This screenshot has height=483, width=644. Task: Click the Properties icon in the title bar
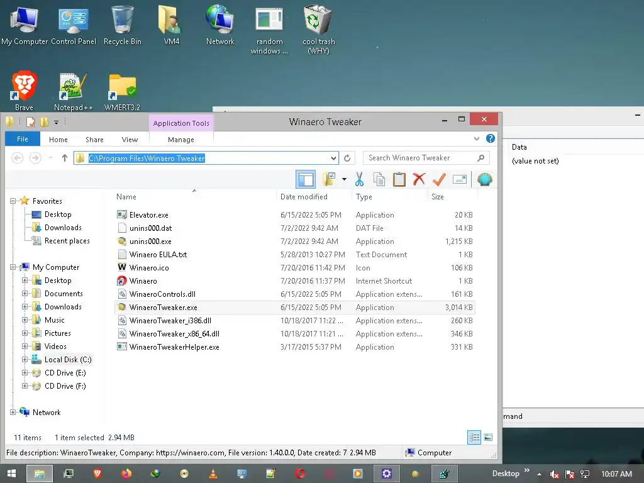click(30, 122)
